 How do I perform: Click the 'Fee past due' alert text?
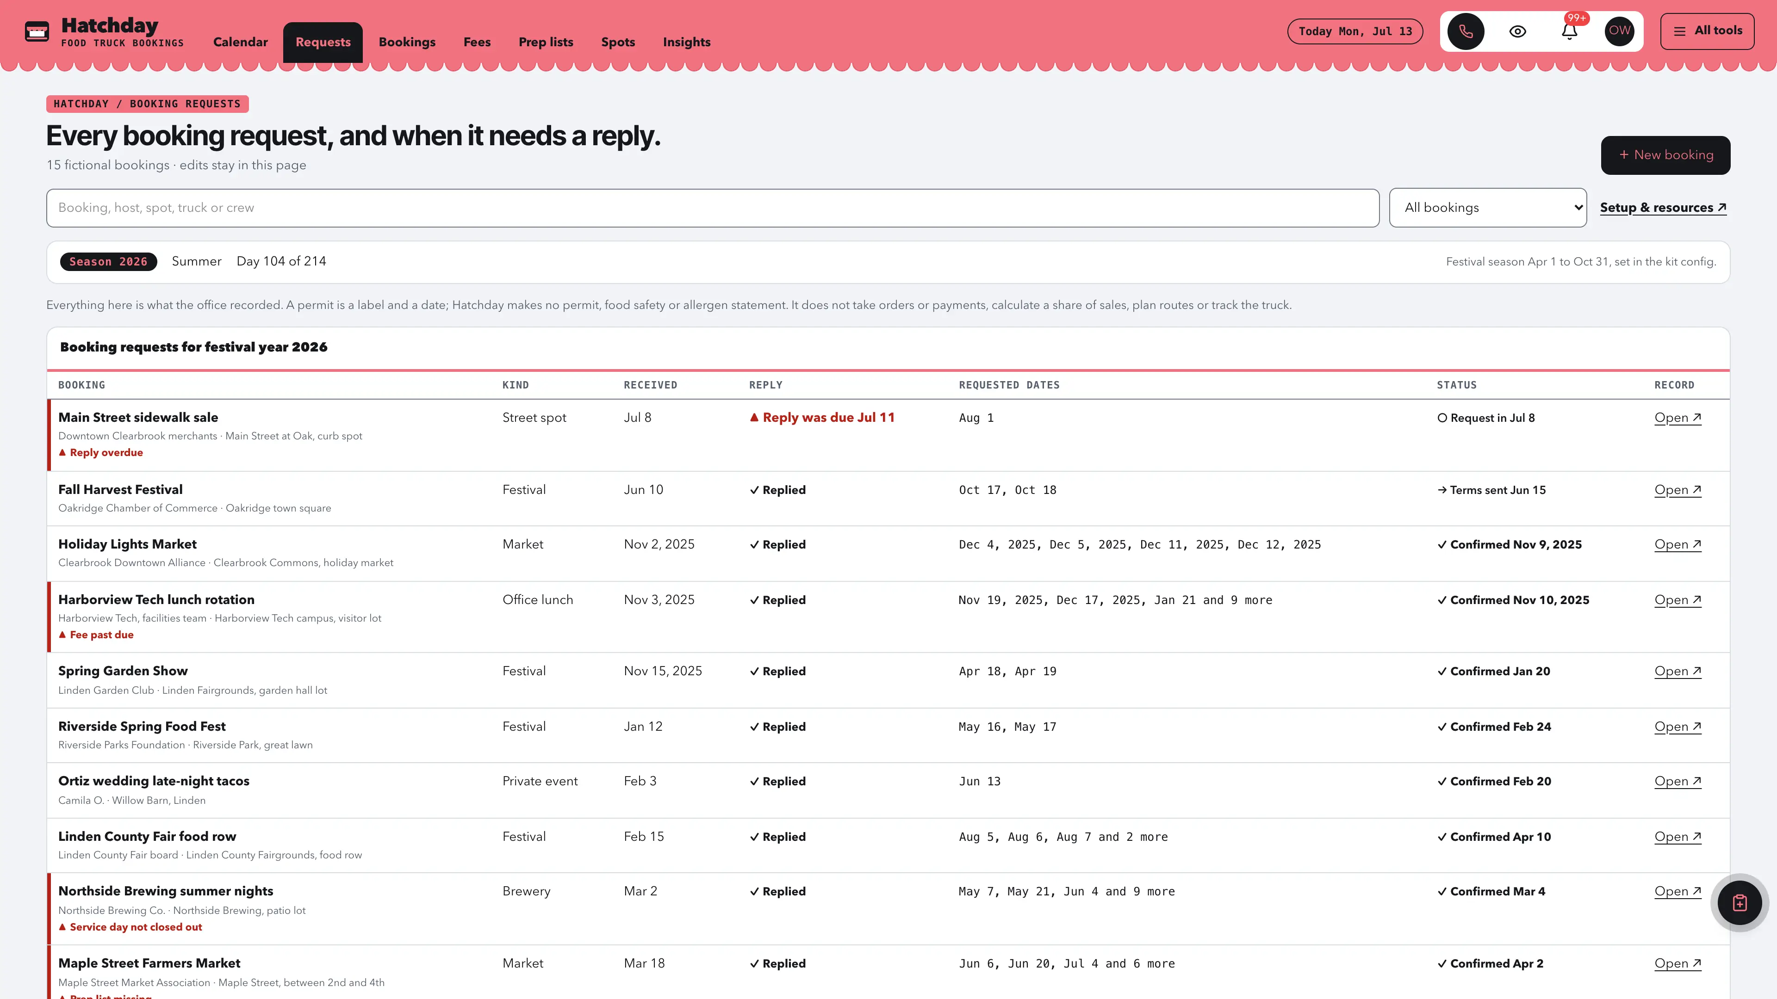pyautogui.click(x=96, y=635)
